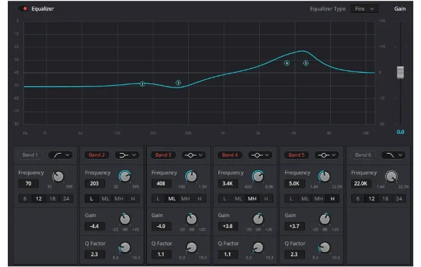This screenshot has height=267, width=421.
Task: Select node 3 on the EQ curve
Action: [178, 83]
